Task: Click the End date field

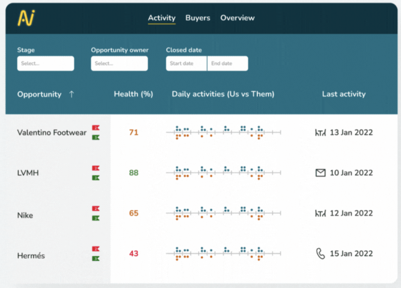Action: [228, 63]
